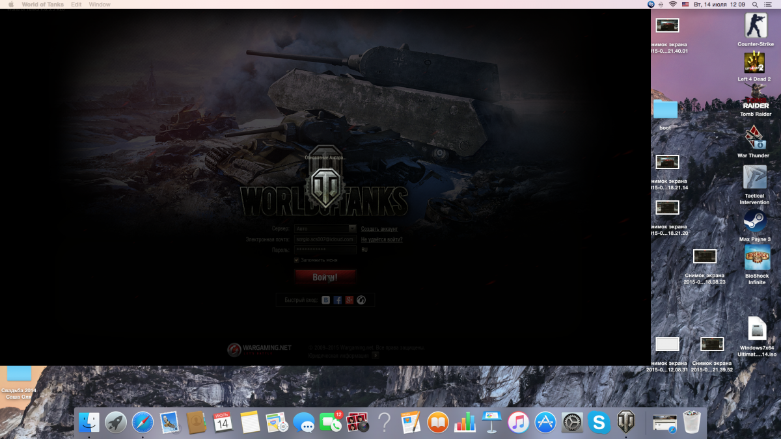Viewport: 781px width, 439px height.
Task: Click the Wargaming.net logo in the footer
Action: 259,350
